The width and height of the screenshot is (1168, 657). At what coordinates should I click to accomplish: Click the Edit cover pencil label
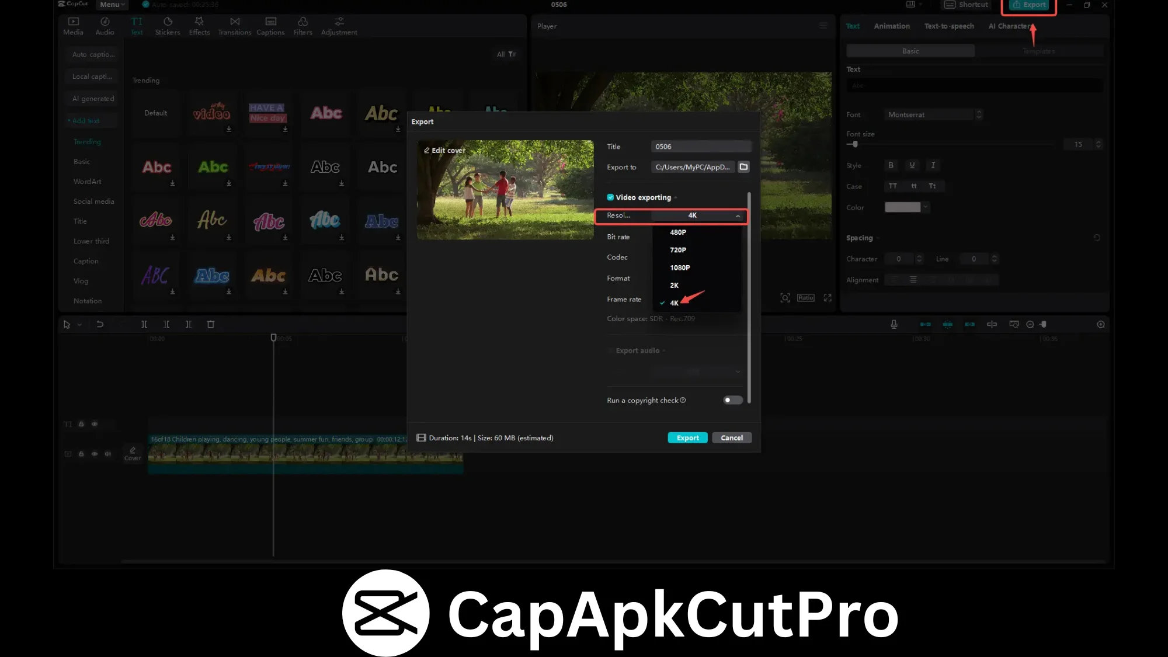click(x=444, y=150)
